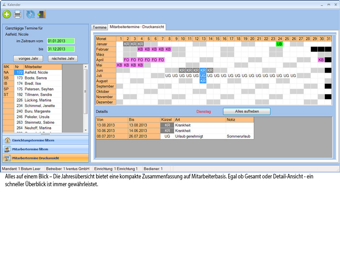Click the end date field 31.12.2013
Screen dimensions: 340x255
(x=60, y=49)
